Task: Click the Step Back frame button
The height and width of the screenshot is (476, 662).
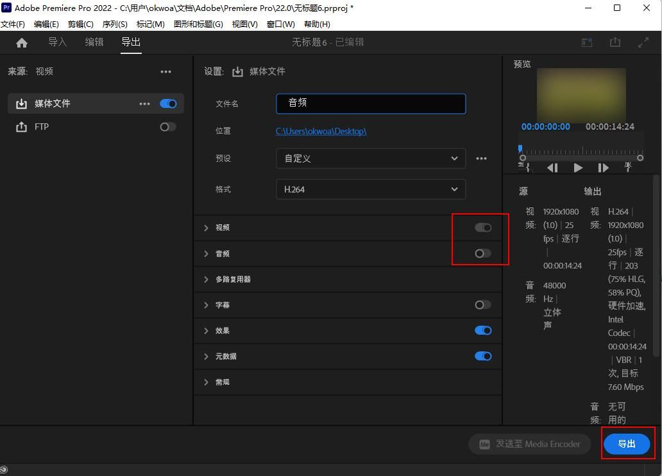Action: (x=552, y=168)
